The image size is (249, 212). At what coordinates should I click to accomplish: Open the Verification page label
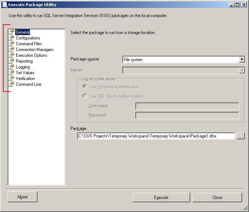pyautogui.click(x=25, y=79)
